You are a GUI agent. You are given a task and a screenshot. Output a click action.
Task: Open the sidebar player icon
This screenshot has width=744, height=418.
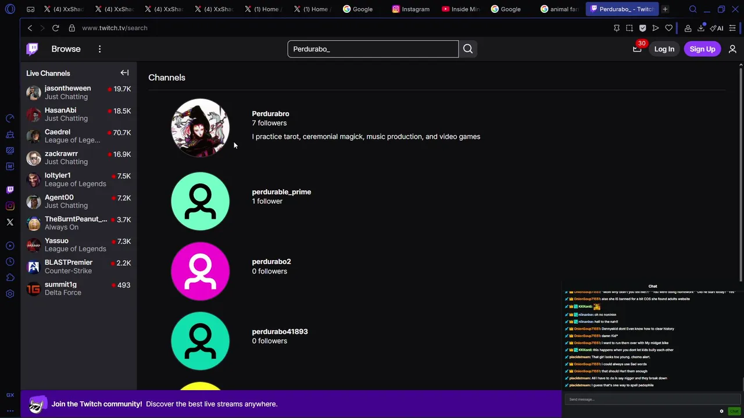pos(10,246)
